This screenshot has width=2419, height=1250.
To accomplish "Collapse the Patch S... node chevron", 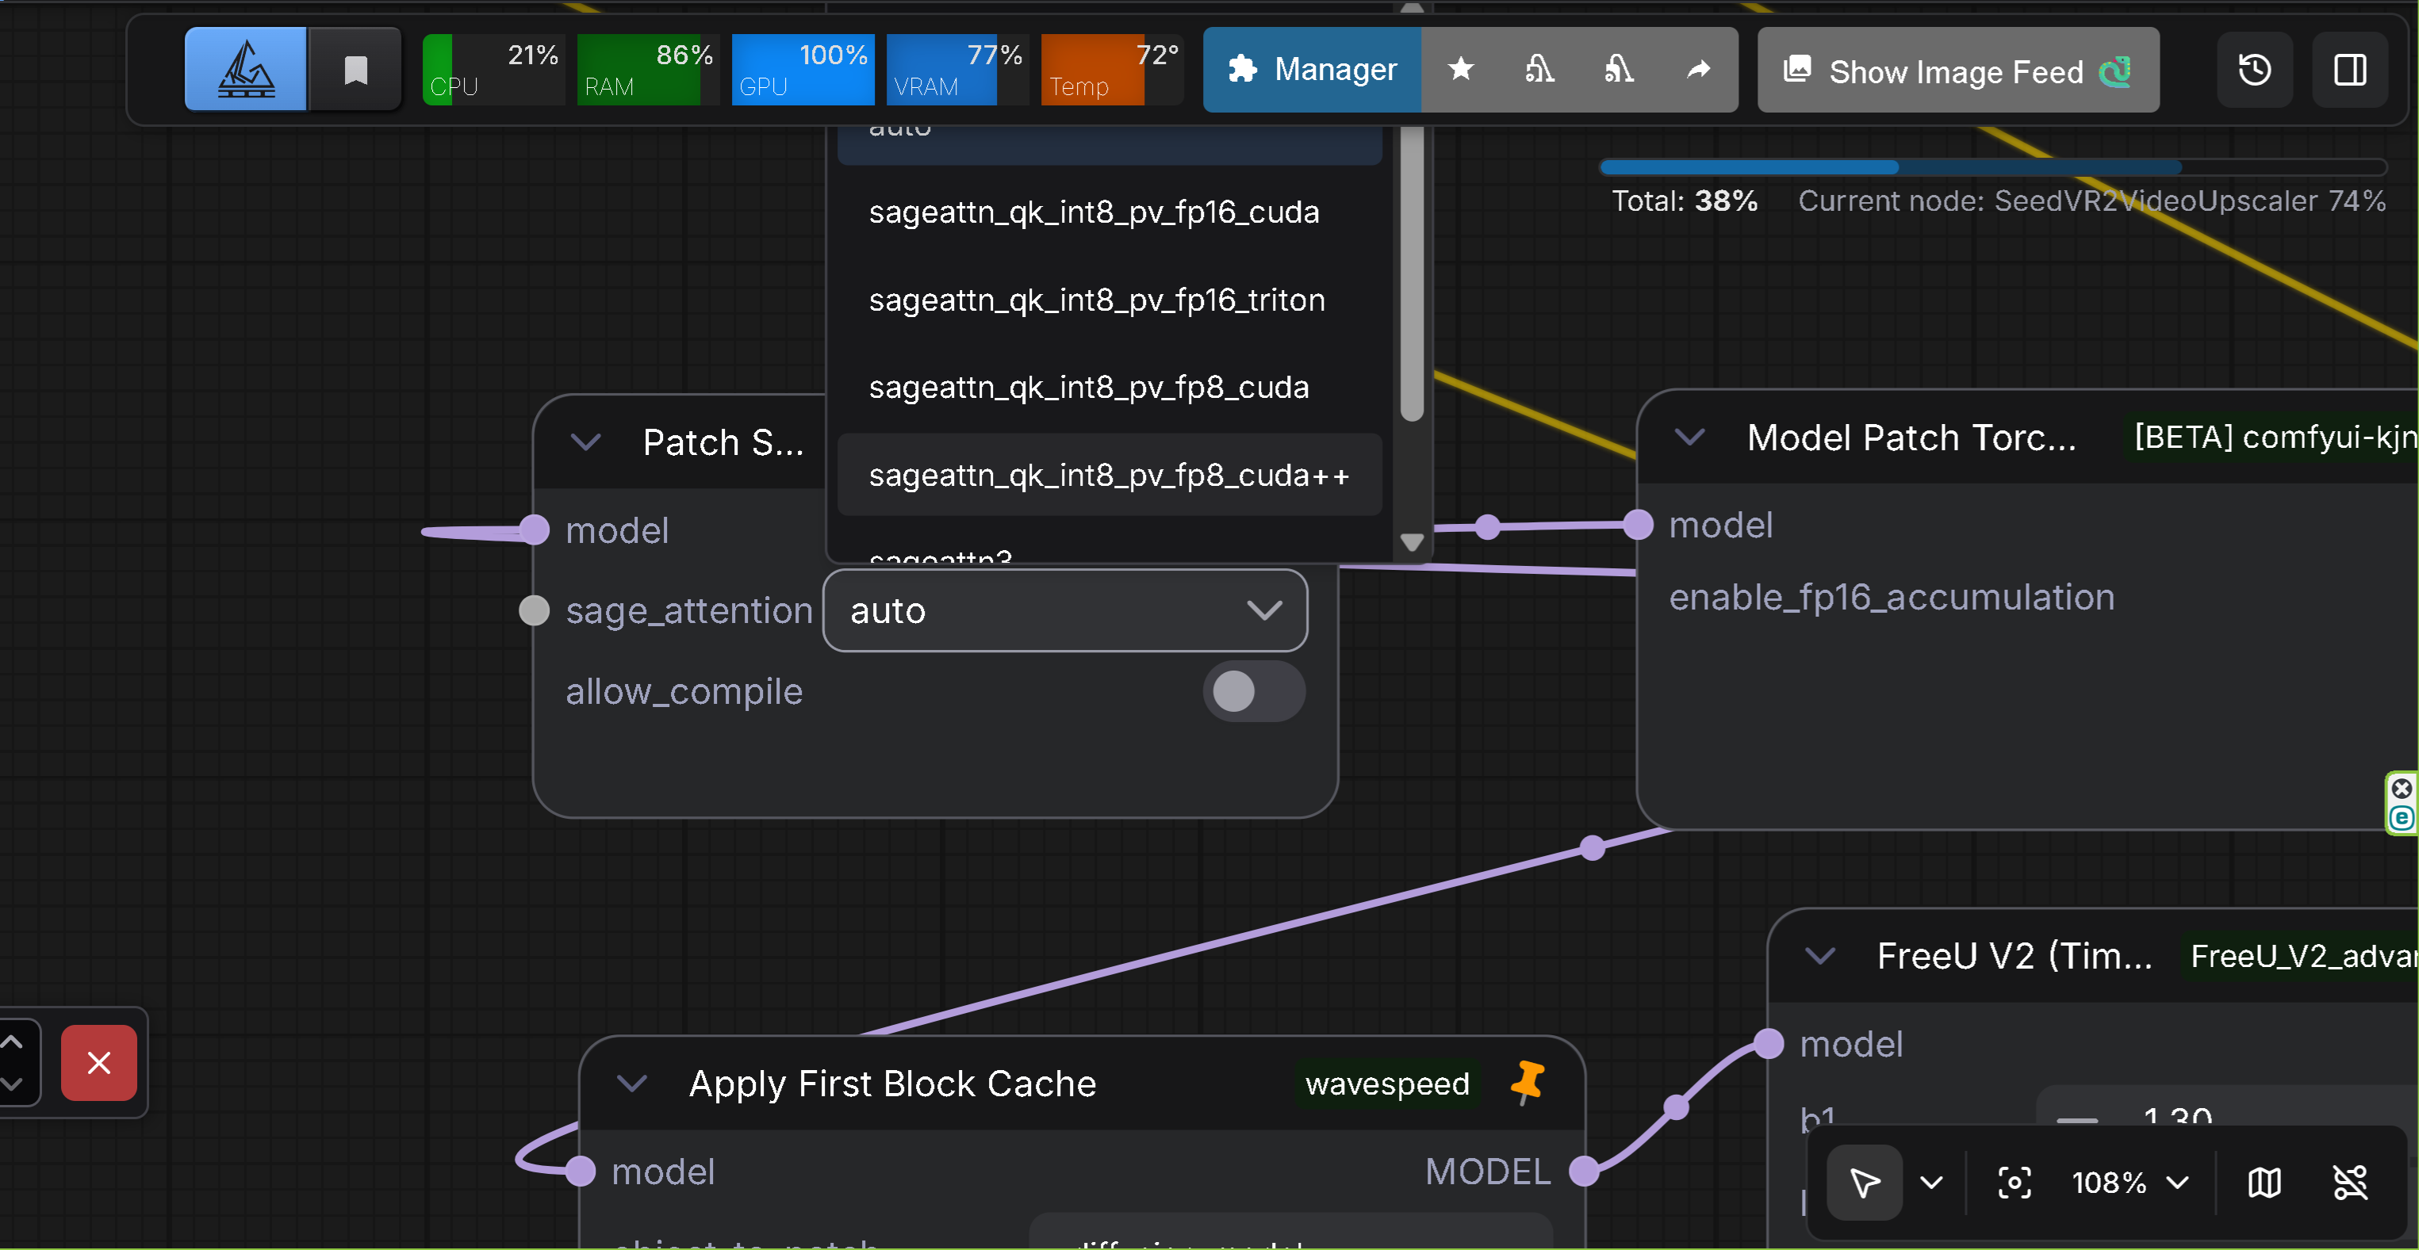I will (586, 442).
